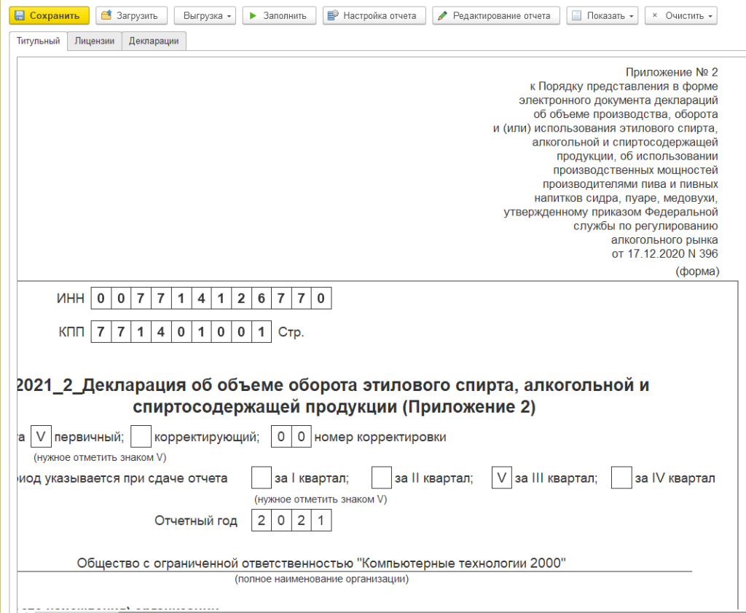
Task: Uncheck the за III квартал box
Action: (501, 478)
